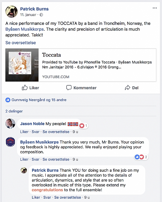The image size is (162, 202).
Task: Click Svar under Jason Noble's comment
Action: (x=35, y=132)
